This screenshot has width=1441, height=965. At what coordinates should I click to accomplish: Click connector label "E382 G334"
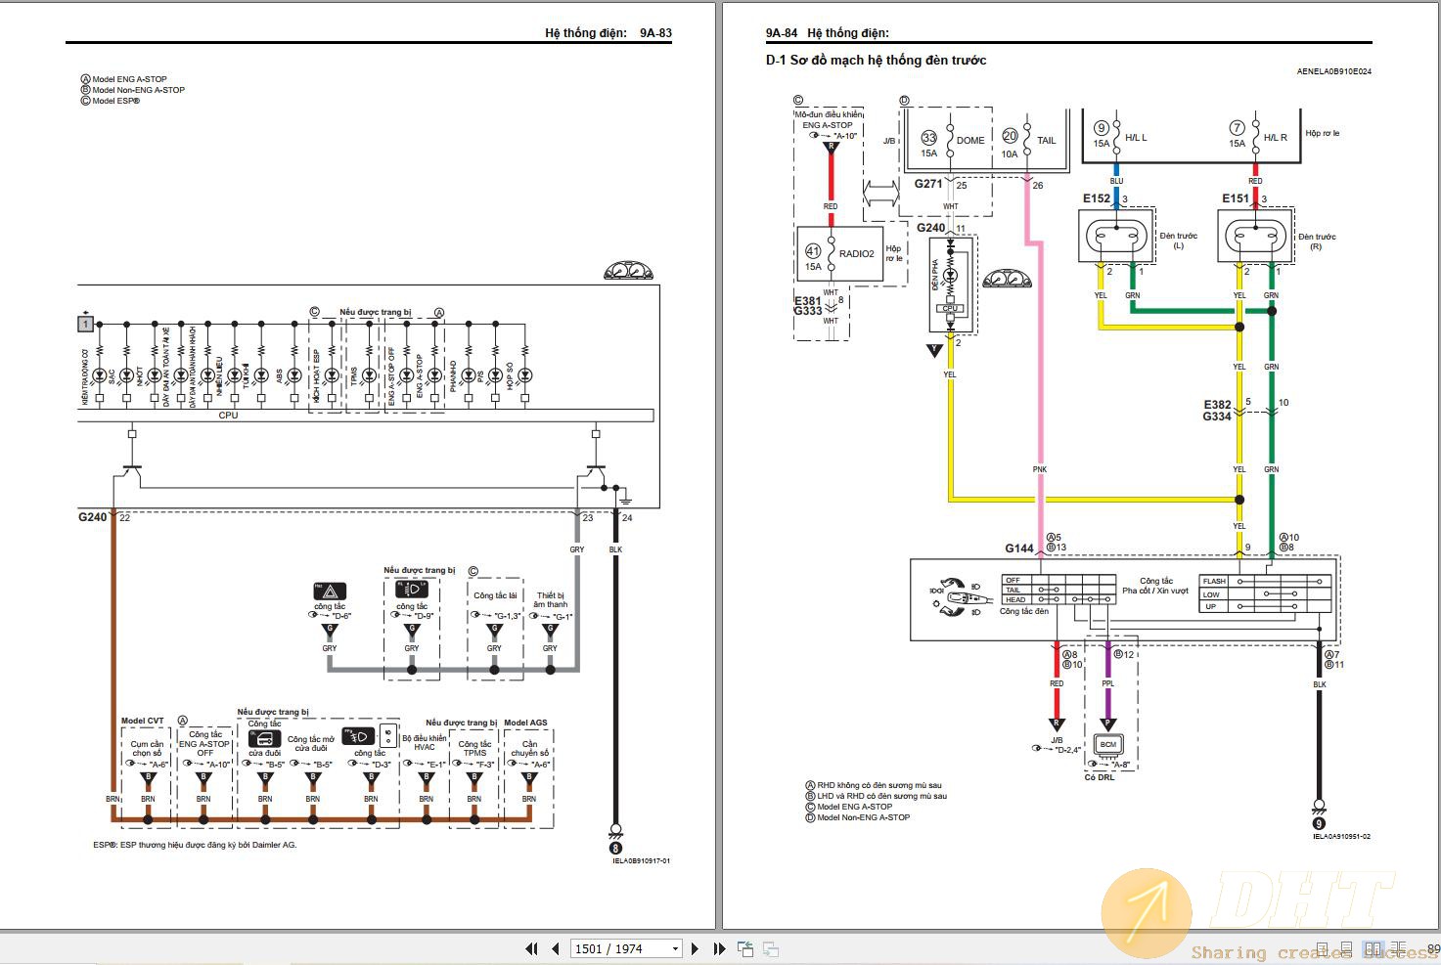point(1217,410)
